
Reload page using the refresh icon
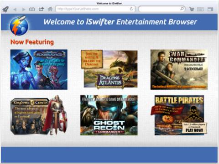tap(131, 9)
